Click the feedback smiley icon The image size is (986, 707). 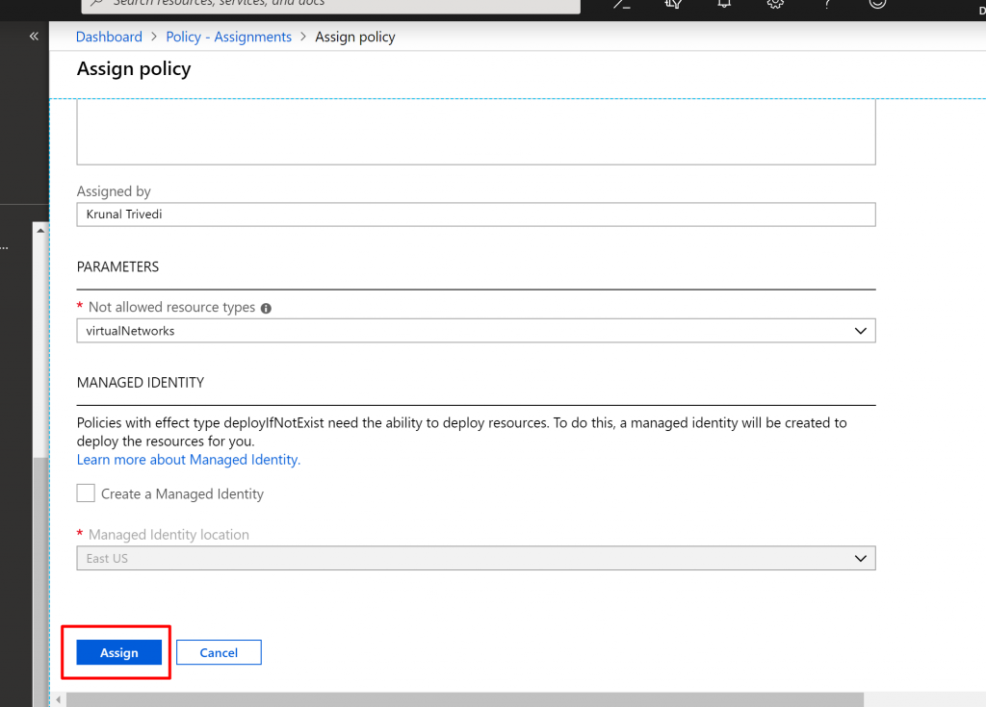click(x=877, y=4)
